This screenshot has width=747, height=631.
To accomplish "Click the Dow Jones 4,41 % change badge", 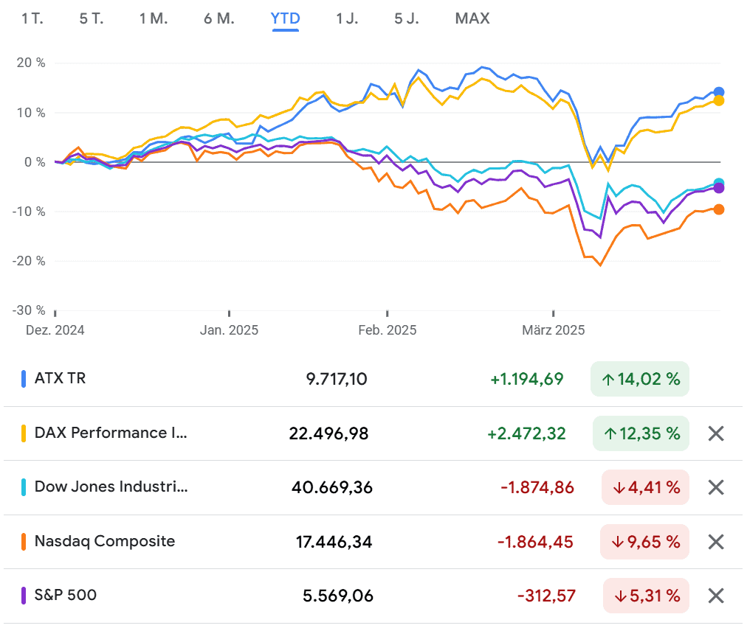I will tap(646, 487).
